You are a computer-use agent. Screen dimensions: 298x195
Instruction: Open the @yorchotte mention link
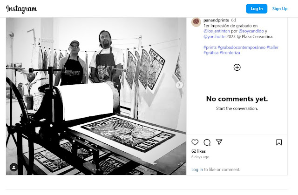pos(214,36)
